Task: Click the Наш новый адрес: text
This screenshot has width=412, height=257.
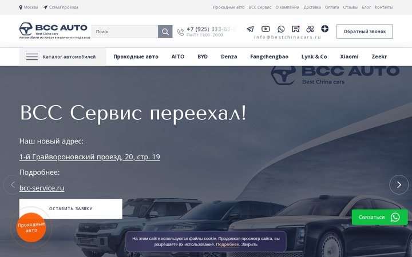Action: [51, 141]
